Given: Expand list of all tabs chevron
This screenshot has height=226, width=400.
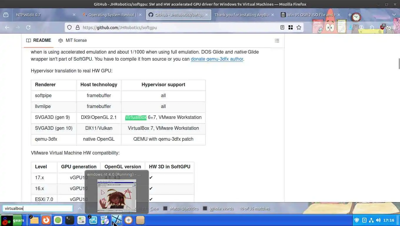Looking at the screenshot, I should 394,15.
